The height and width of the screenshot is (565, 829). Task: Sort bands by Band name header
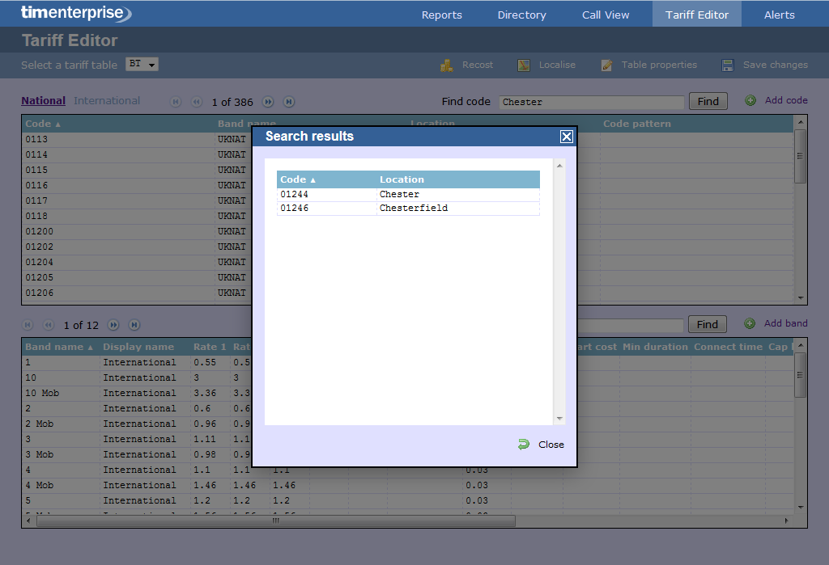[59, 347]
